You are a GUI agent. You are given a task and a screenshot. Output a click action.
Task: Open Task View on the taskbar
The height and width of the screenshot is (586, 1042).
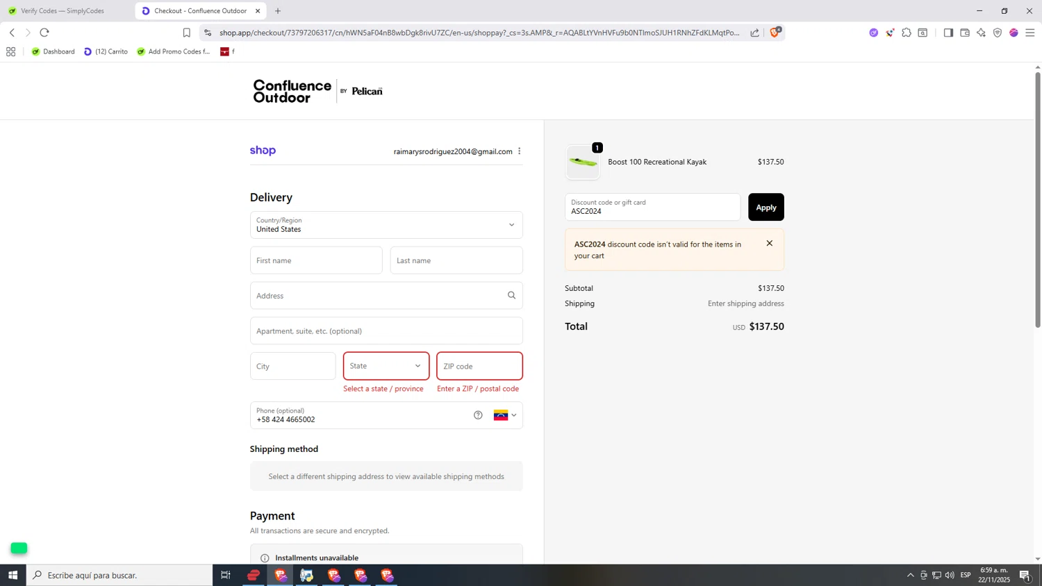[225, 575]
